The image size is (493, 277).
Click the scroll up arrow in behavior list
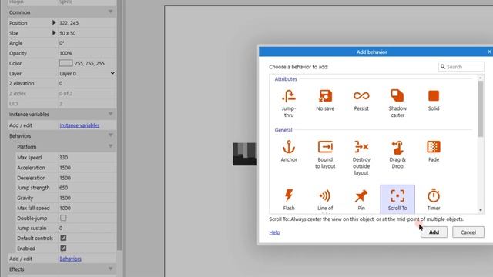pyautogui.click(x=481, y=78)
